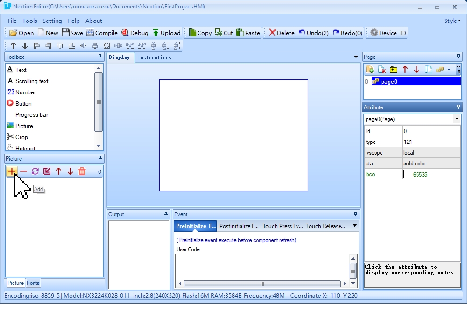Open the About menu
The image size is (467, 320).
pos(94,21)
